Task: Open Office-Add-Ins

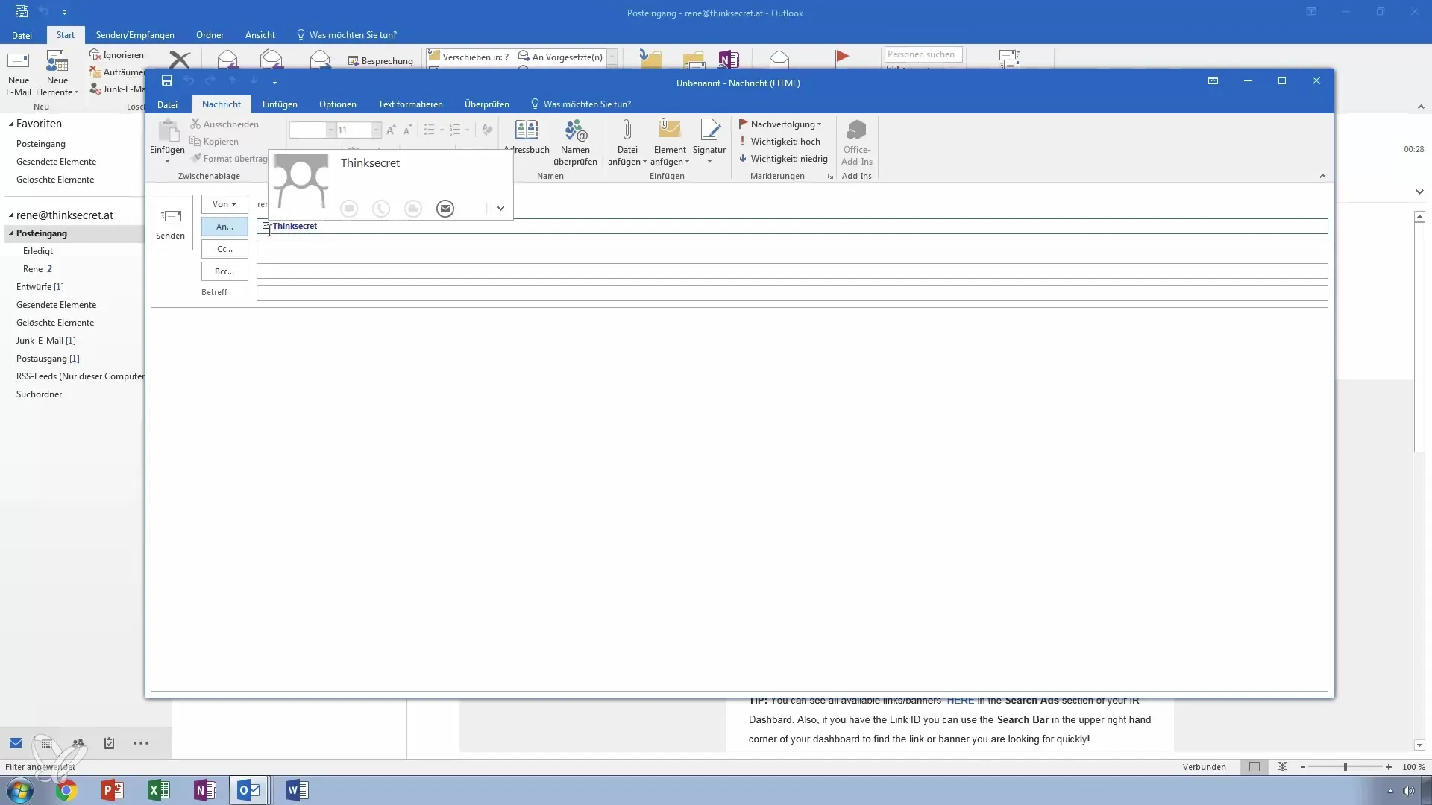Action: click(x=857, y=143)
